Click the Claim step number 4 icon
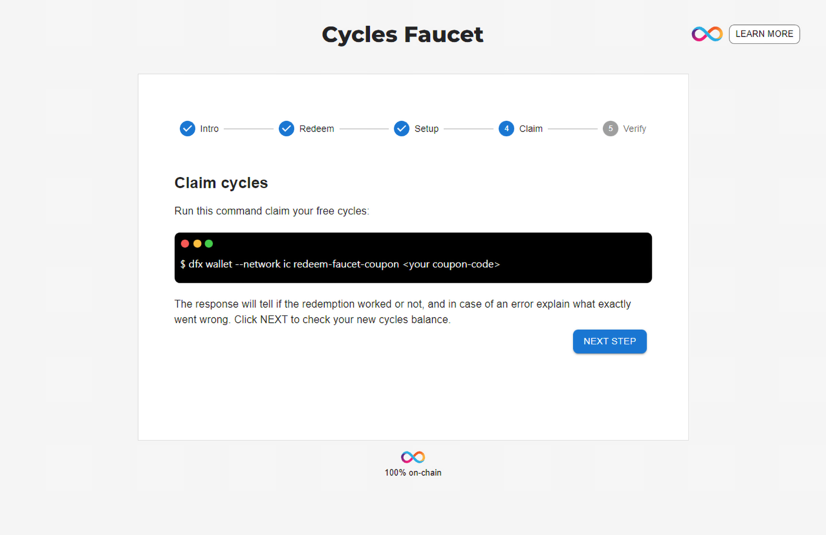Screen dimensions: 826x535 pyautogui.click(x=506, y=128)
